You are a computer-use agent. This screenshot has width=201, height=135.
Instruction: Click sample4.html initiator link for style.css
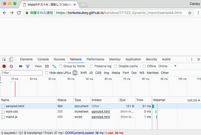[x=101, y=112]
